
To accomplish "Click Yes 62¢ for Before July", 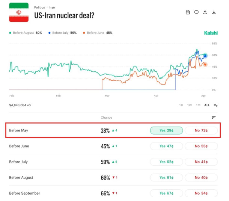I will tap(166, 162).
